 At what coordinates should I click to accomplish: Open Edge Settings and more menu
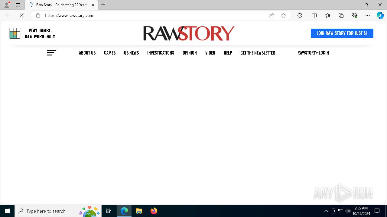368,15
